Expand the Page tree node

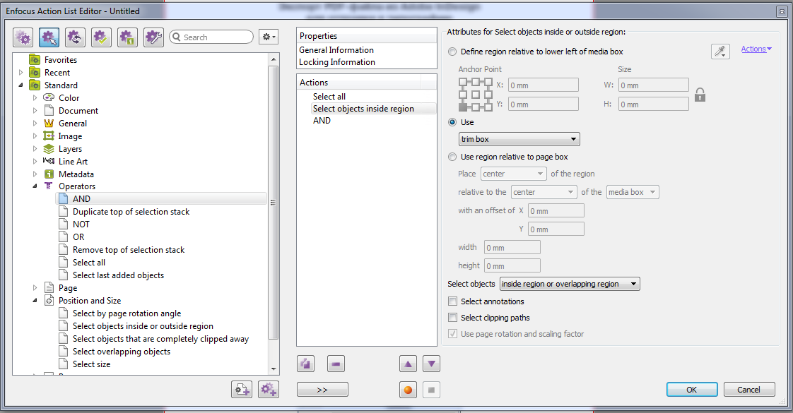(35, 288)
